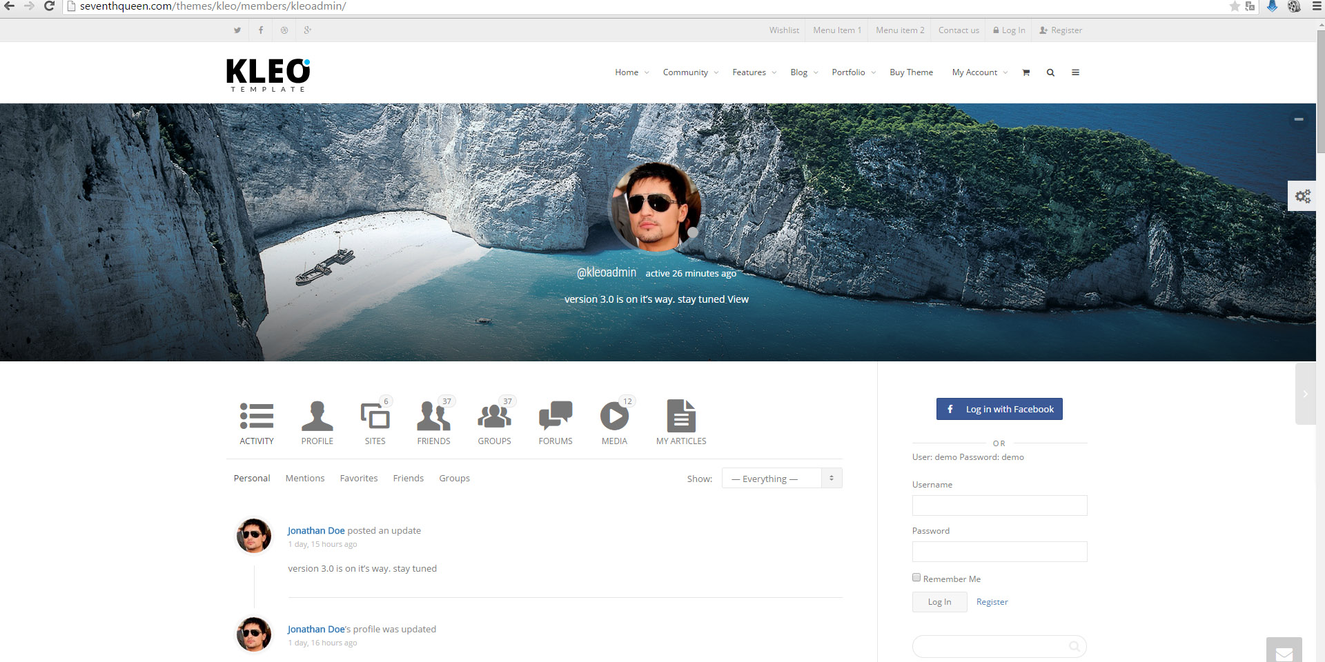The image size is (1325, 662).
Task: Click the sidebar search magnifier icon
Action: [x=1074, y=646]
